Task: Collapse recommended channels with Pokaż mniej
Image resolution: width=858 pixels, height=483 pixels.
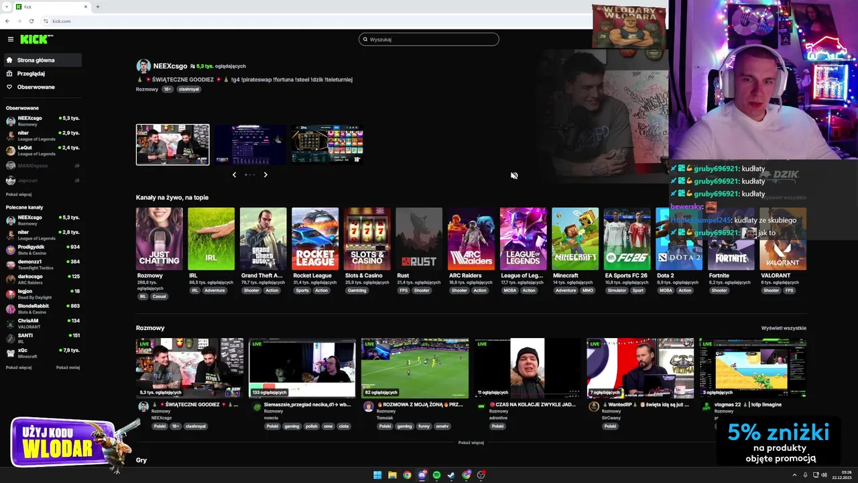Action: click(x=68, y=368)
